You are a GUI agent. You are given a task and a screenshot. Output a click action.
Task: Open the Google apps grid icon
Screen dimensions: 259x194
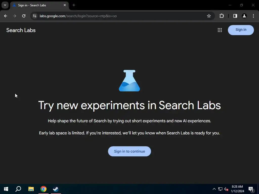pyautogui.click(x=220, y=30)
